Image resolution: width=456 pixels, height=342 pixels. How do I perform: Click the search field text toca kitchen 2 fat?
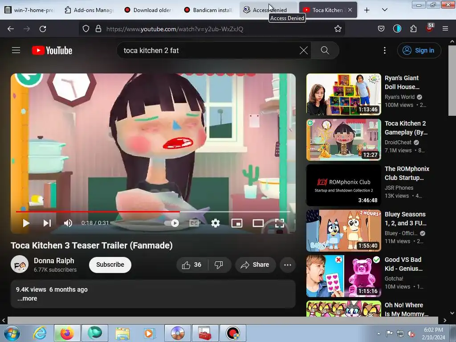pos(151,50)
